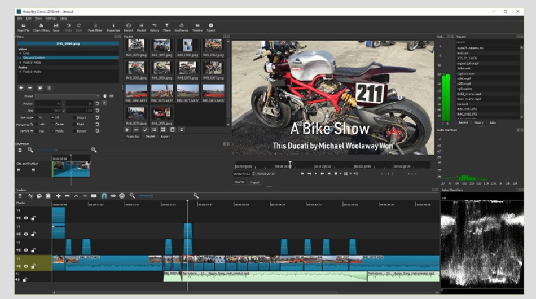The height and width of the screenshot is (299, 536).
Task: Switch to the Project tab
Action: 254,182
